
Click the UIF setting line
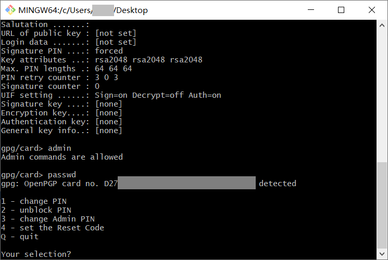coord(111,95)
